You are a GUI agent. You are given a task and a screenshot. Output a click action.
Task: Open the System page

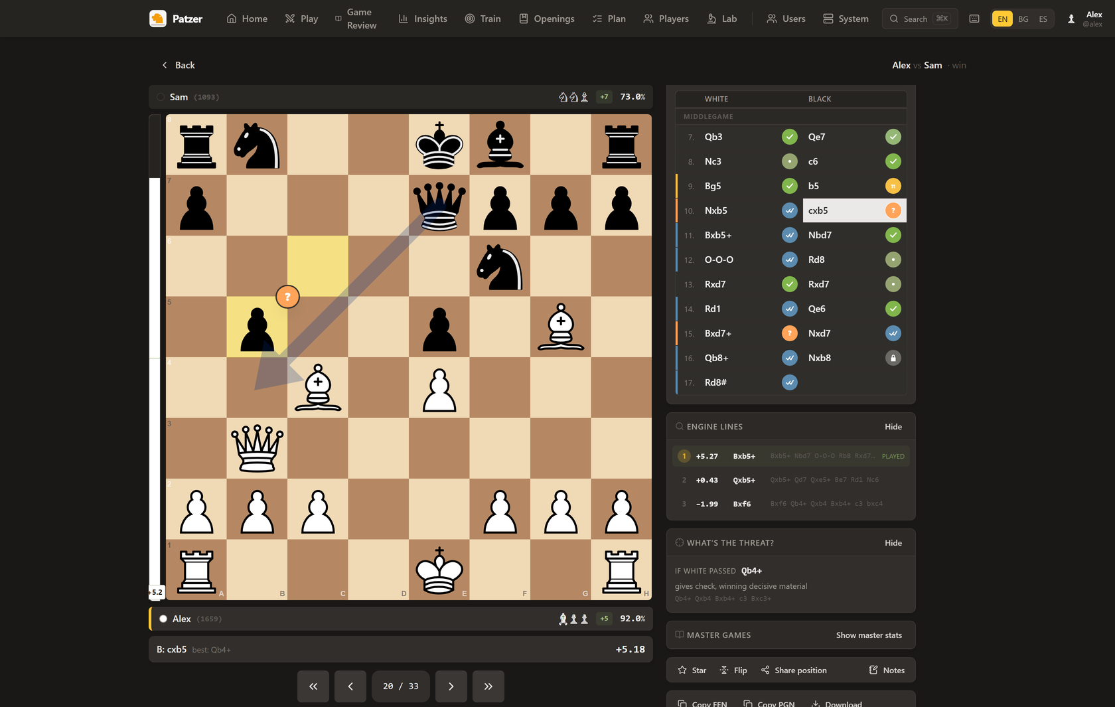tap(846, 19)
